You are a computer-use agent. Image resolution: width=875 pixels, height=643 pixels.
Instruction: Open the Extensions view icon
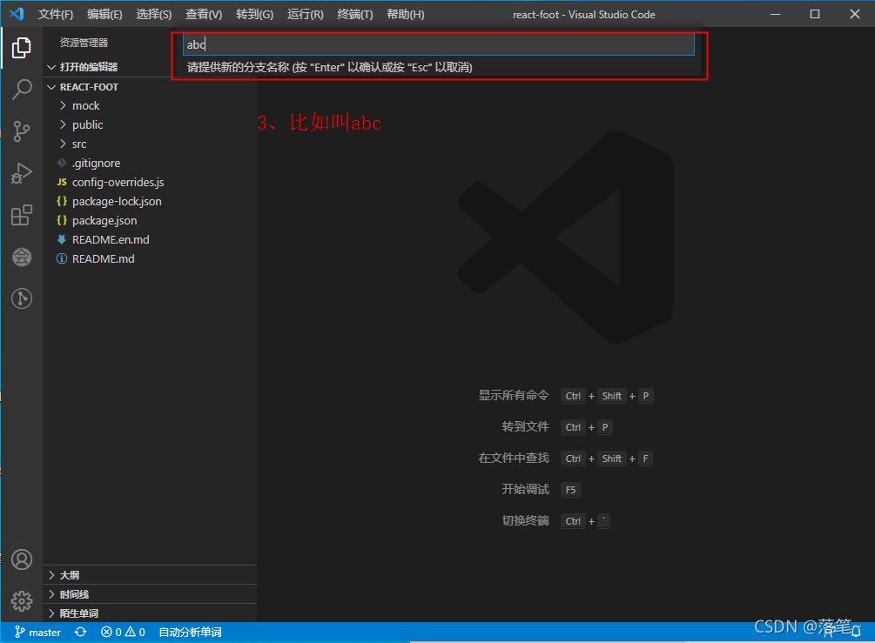(x=21, y=215)
